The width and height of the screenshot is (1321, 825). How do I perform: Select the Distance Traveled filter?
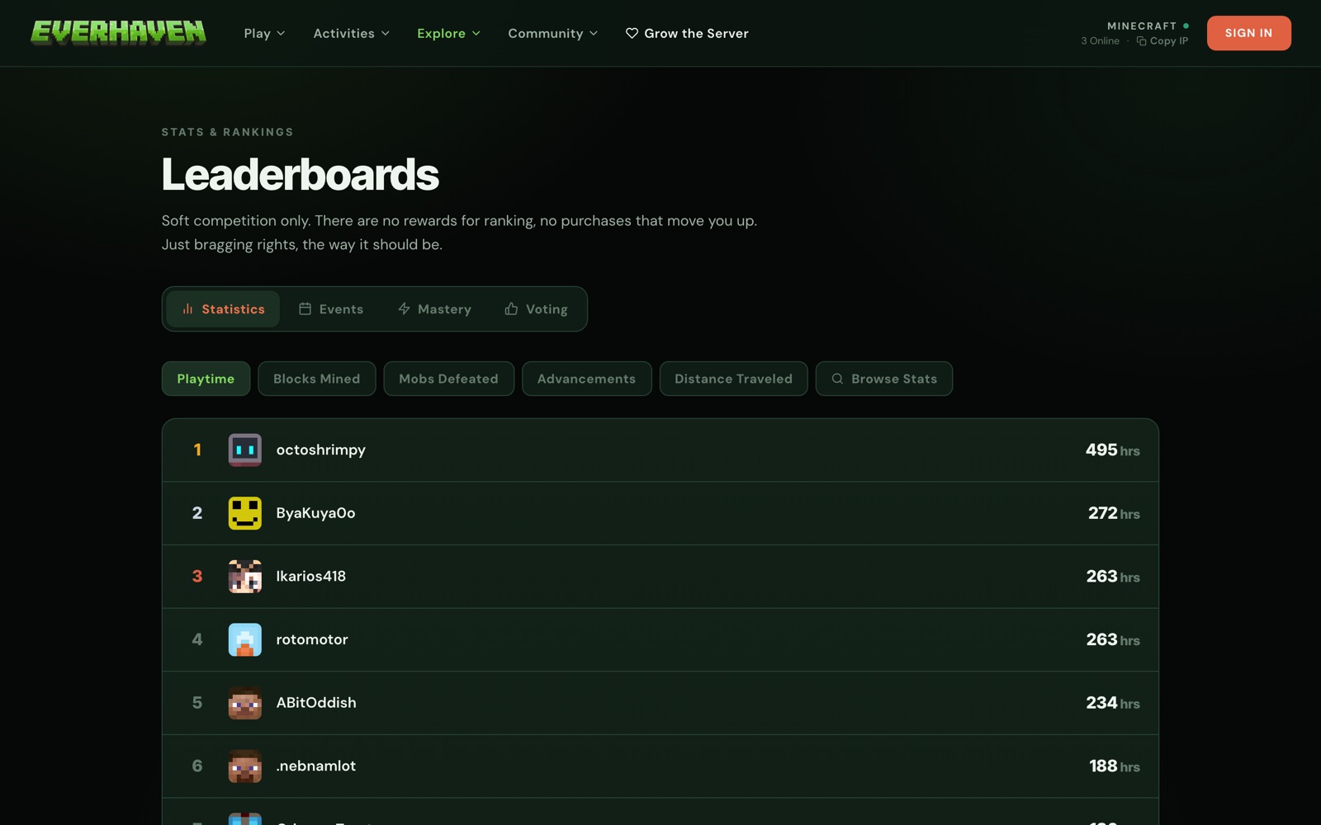(x=734, y=379)
